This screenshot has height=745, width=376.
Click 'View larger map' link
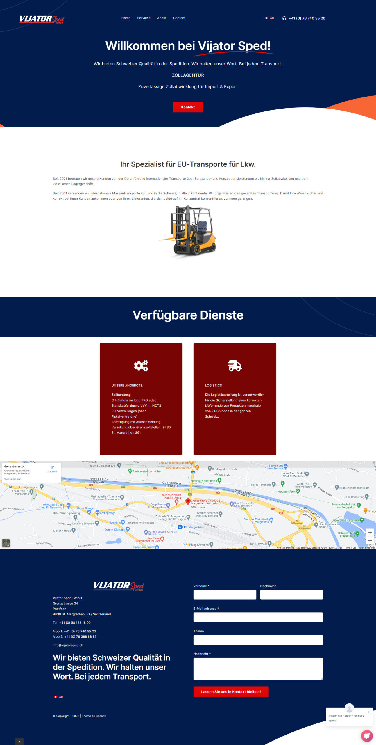pyautogui.click(x=13, y=479)
